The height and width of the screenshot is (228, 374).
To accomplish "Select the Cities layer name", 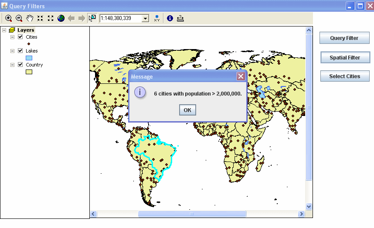I will tap(31, 37).
